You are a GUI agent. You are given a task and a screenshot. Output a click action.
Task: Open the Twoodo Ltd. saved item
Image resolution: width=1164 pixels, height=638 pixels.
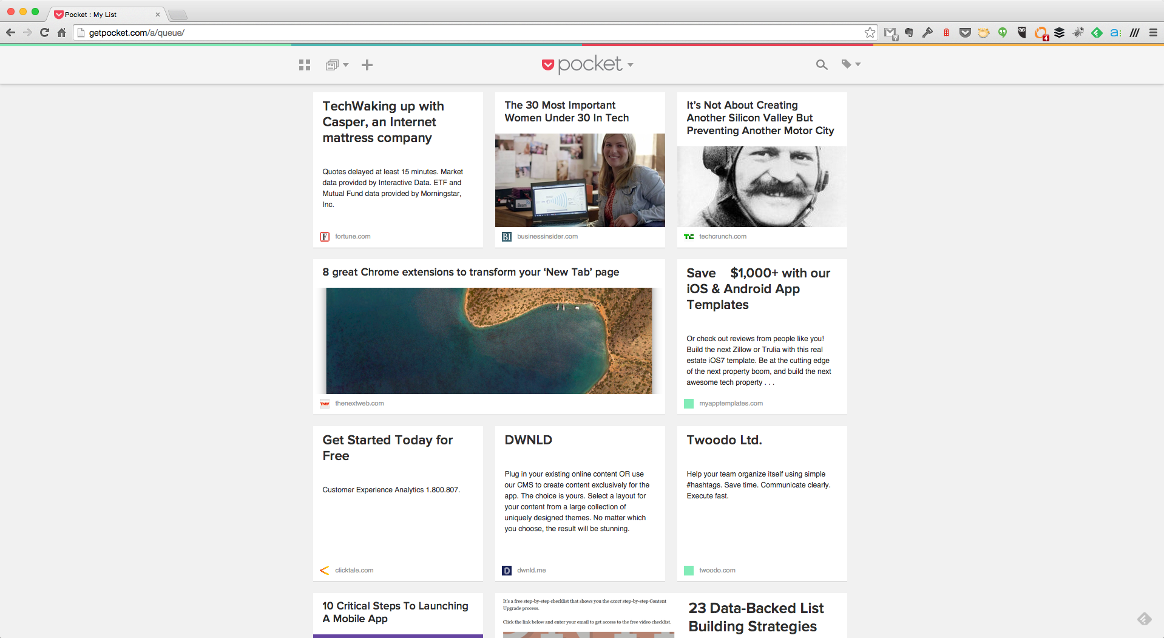[725, 440]
